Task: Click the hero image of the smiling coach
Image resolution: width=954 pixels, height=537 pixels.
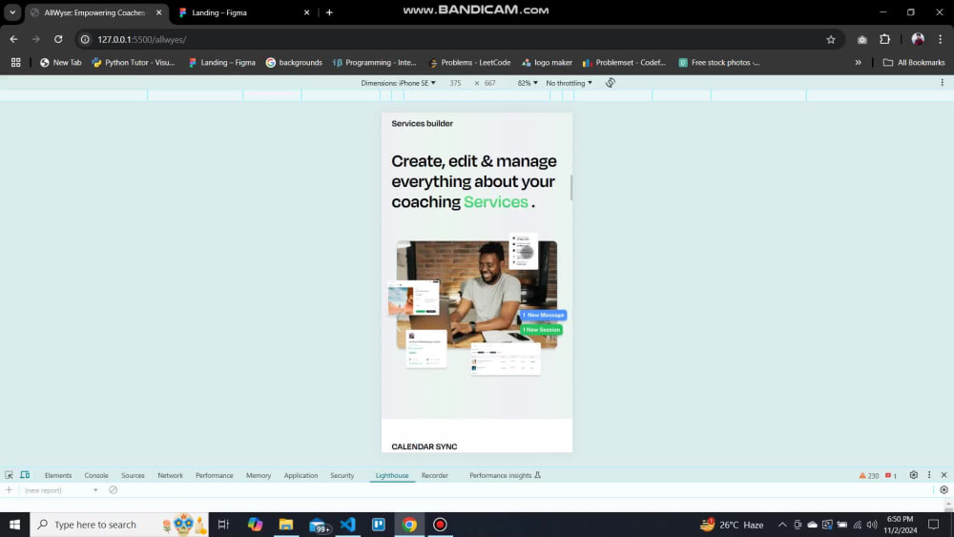Action: 476,295
